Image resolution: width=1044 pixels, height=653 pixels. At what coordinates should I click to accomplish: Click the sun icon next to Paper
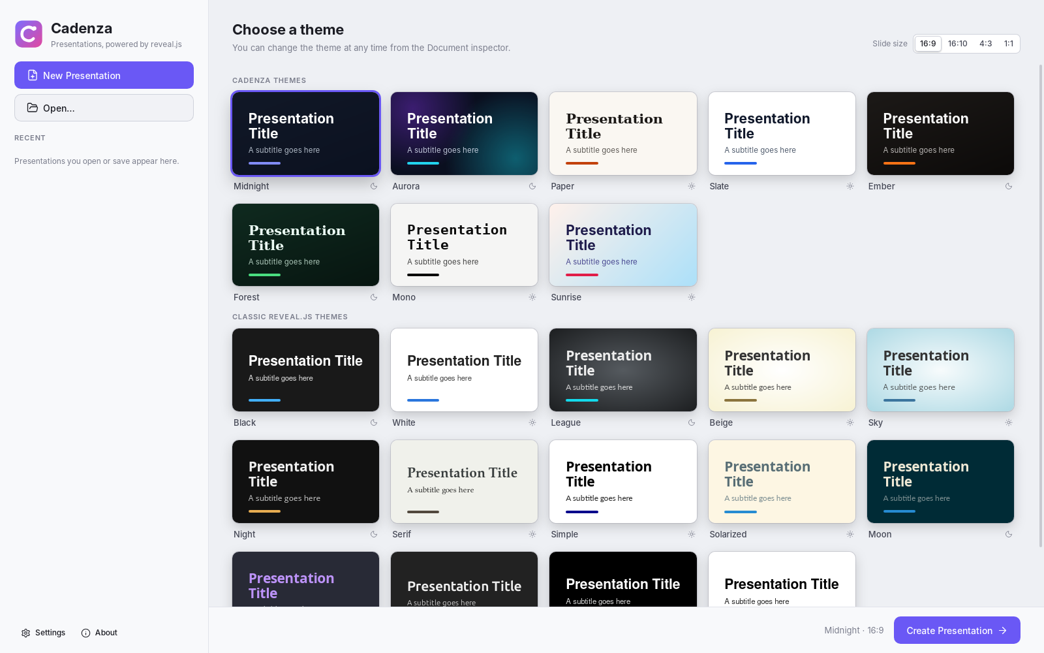click(692, 186)
